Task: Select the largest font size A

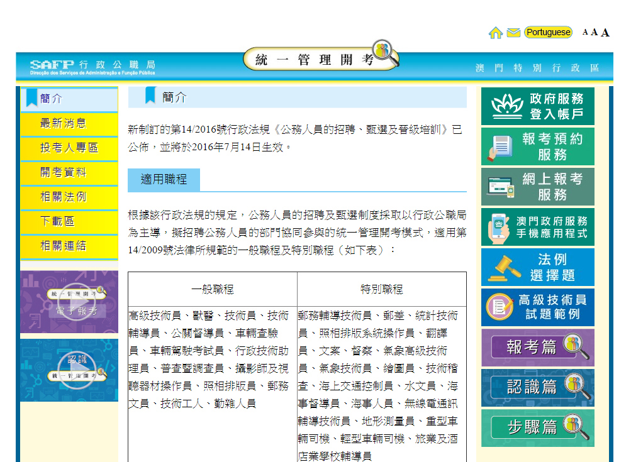Action: coord(605,33)
